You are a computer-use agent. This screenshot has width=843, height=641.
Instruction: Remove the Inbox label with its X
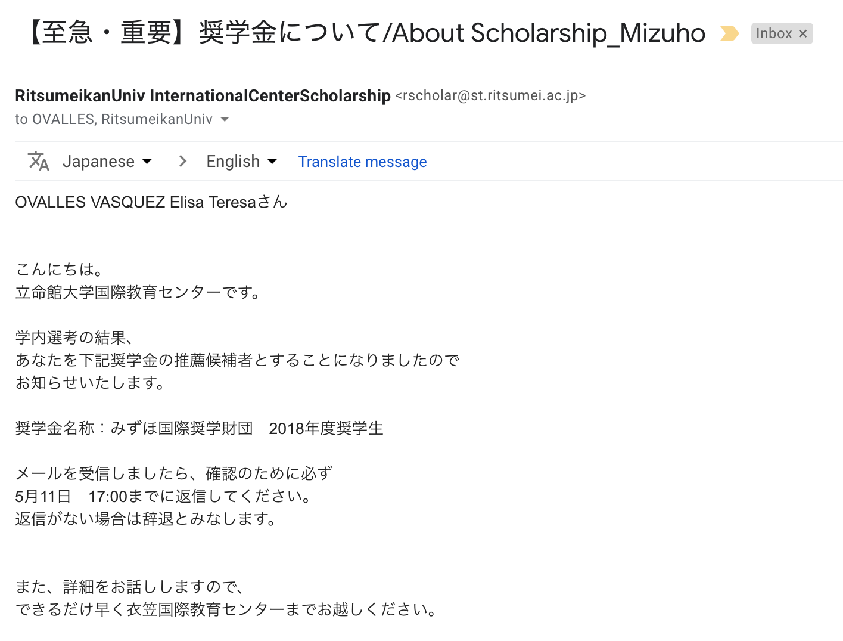pos(802,33)
